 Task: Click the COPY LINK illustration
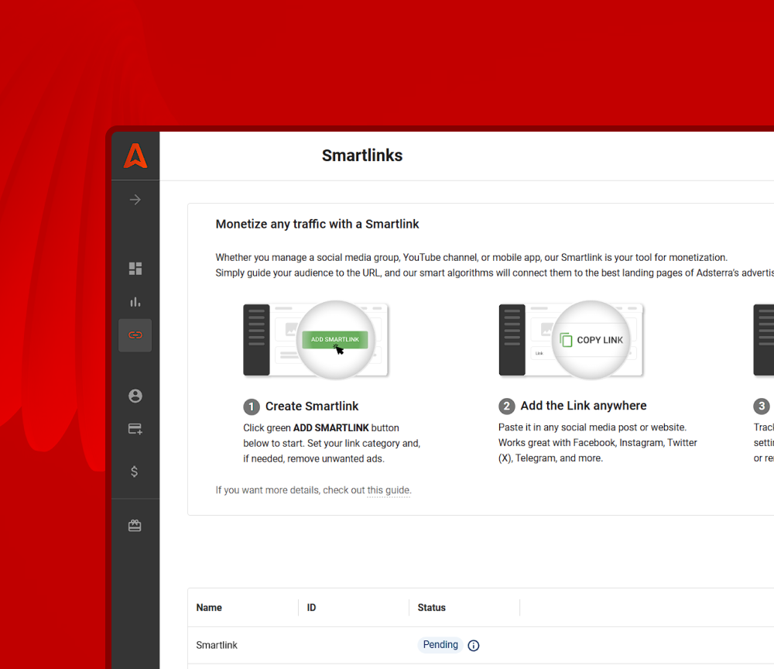[591, 339]
